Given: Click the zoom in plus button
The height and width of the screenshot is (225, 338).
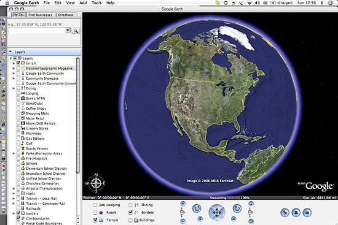Looking at the screenshot, I should point(183,204).
